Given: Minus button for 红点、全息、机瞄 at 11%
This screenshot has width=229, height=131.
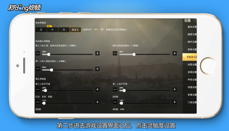Looking at the screenshot, I should point(38,102).
